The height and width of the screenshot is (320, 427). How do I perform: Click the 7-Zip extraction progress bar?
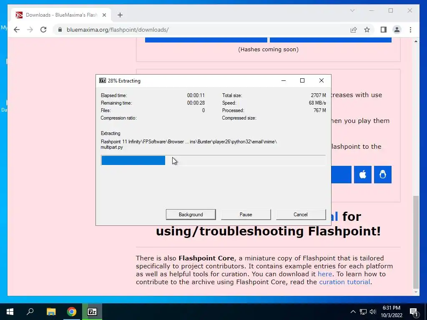213,160
